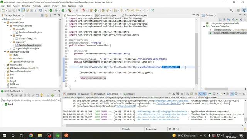
Task: Toggle show console when standard out changes
Action: (x=200, y=94)
